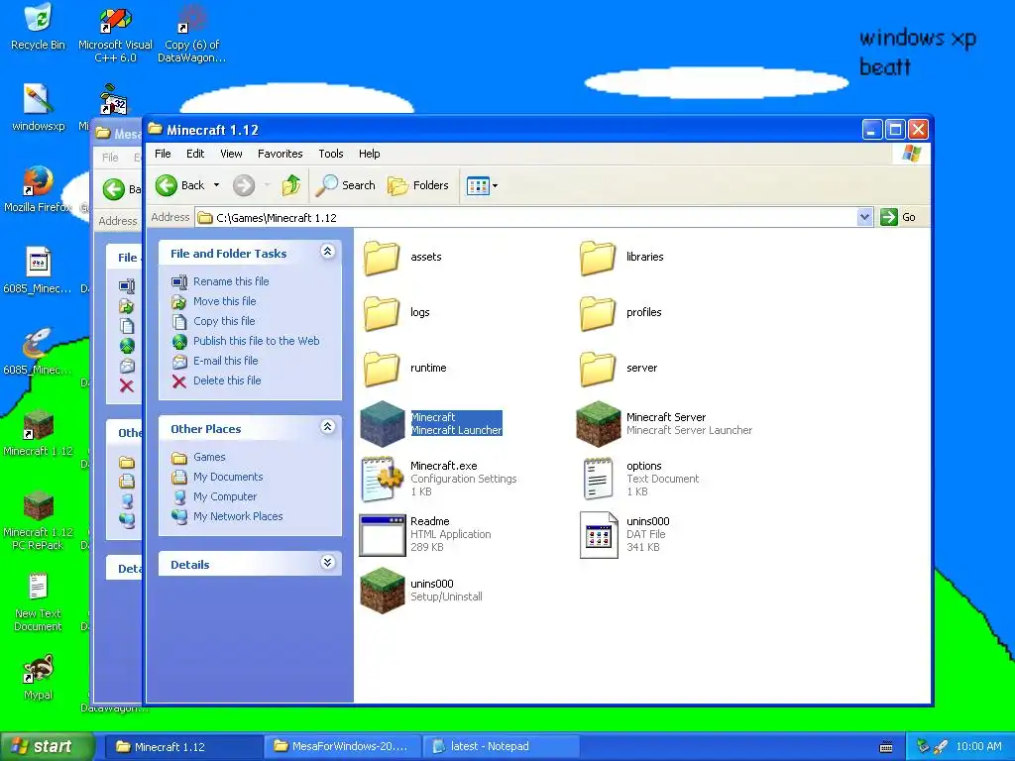Select the Readme HTML Application icon

pyautogui.click(x=382, y=535)
